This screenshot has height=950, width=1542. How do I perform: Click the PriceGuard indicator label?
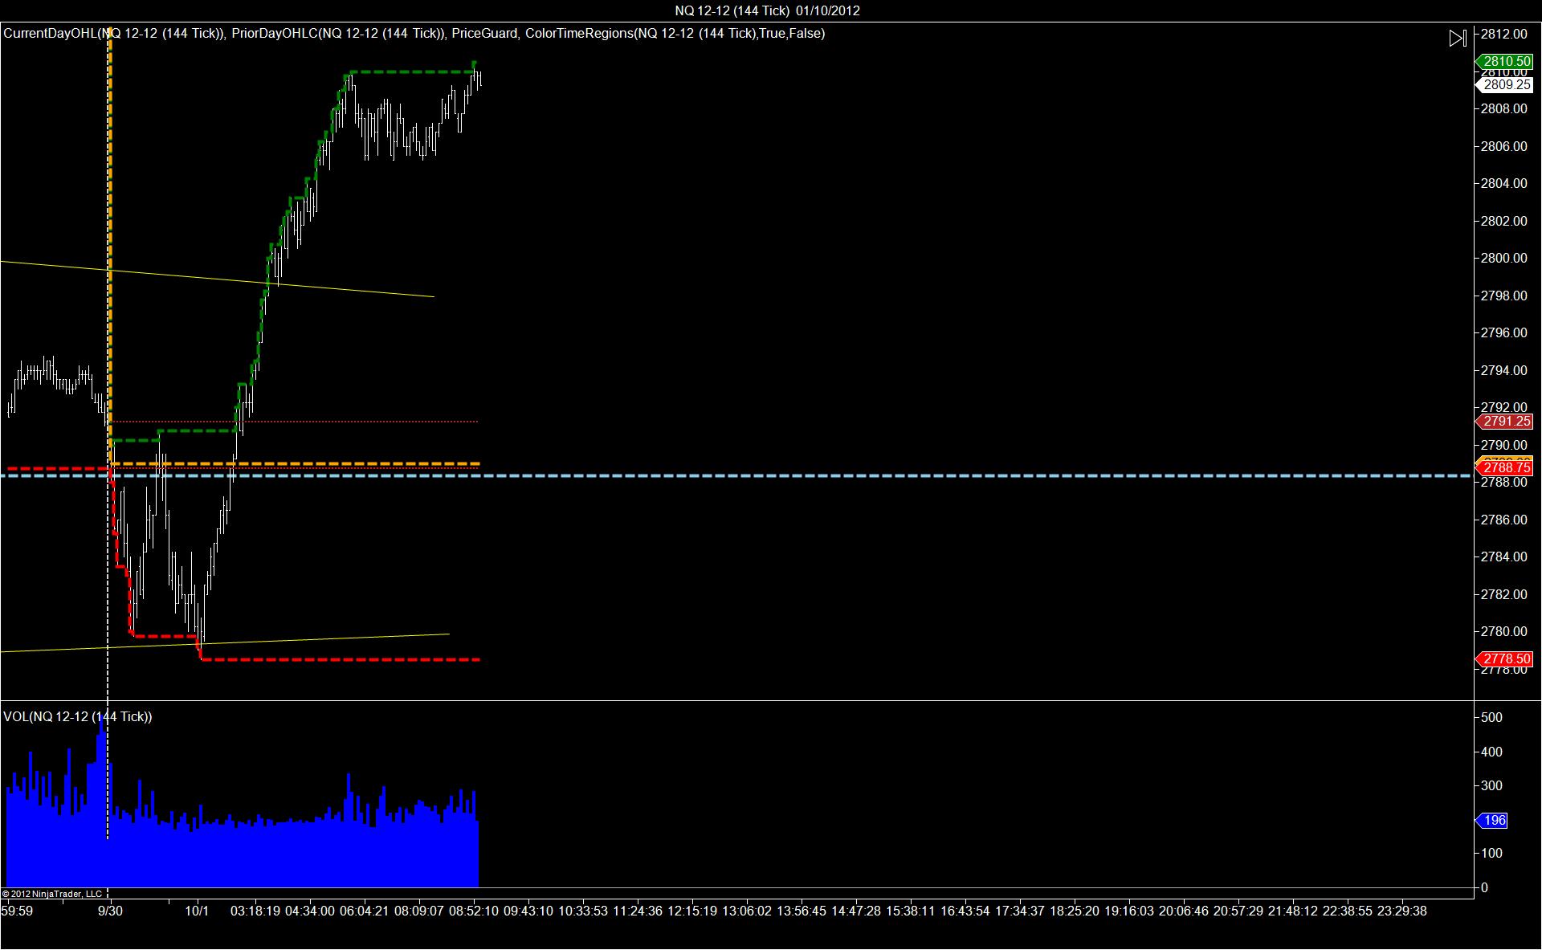[484, 33]
